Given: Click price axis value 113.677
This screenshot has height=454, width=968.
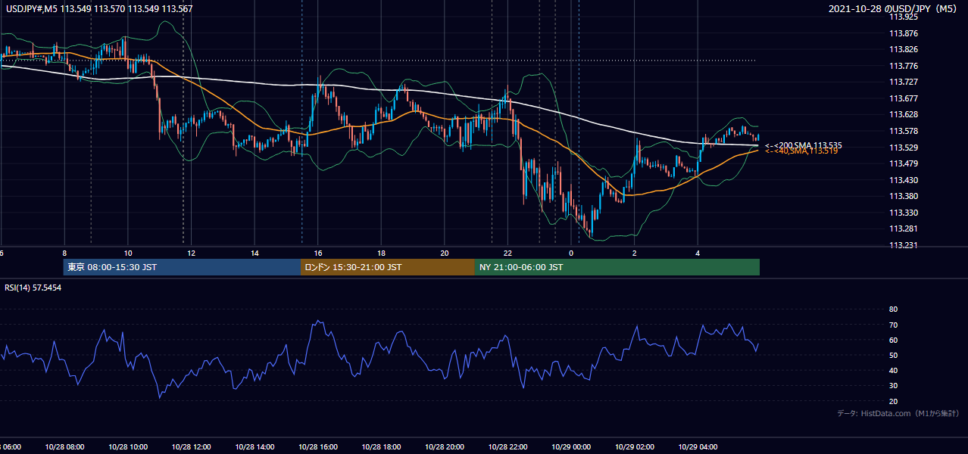Looking at the screenshot, I should [903, 98].
